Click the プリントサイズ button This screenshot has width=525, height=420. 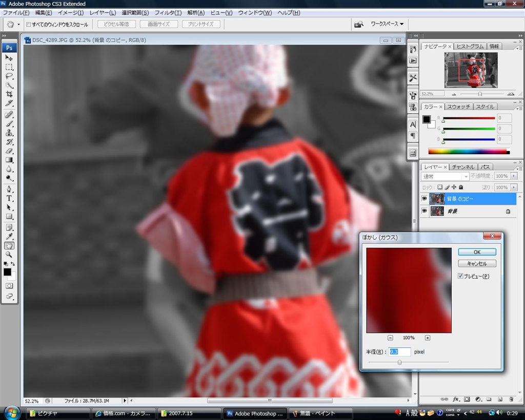[201, 24]
